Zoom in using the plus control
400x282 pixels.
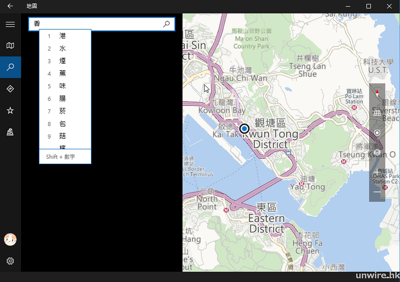pos(377,172)
